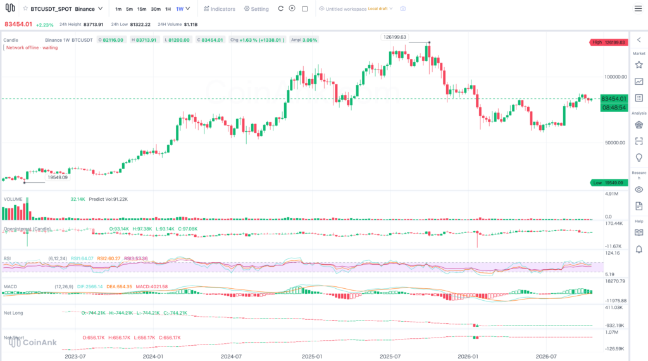648x361 pixels.
Task: Click the red High 126199.63 price tag
Action: pos(609,42)
